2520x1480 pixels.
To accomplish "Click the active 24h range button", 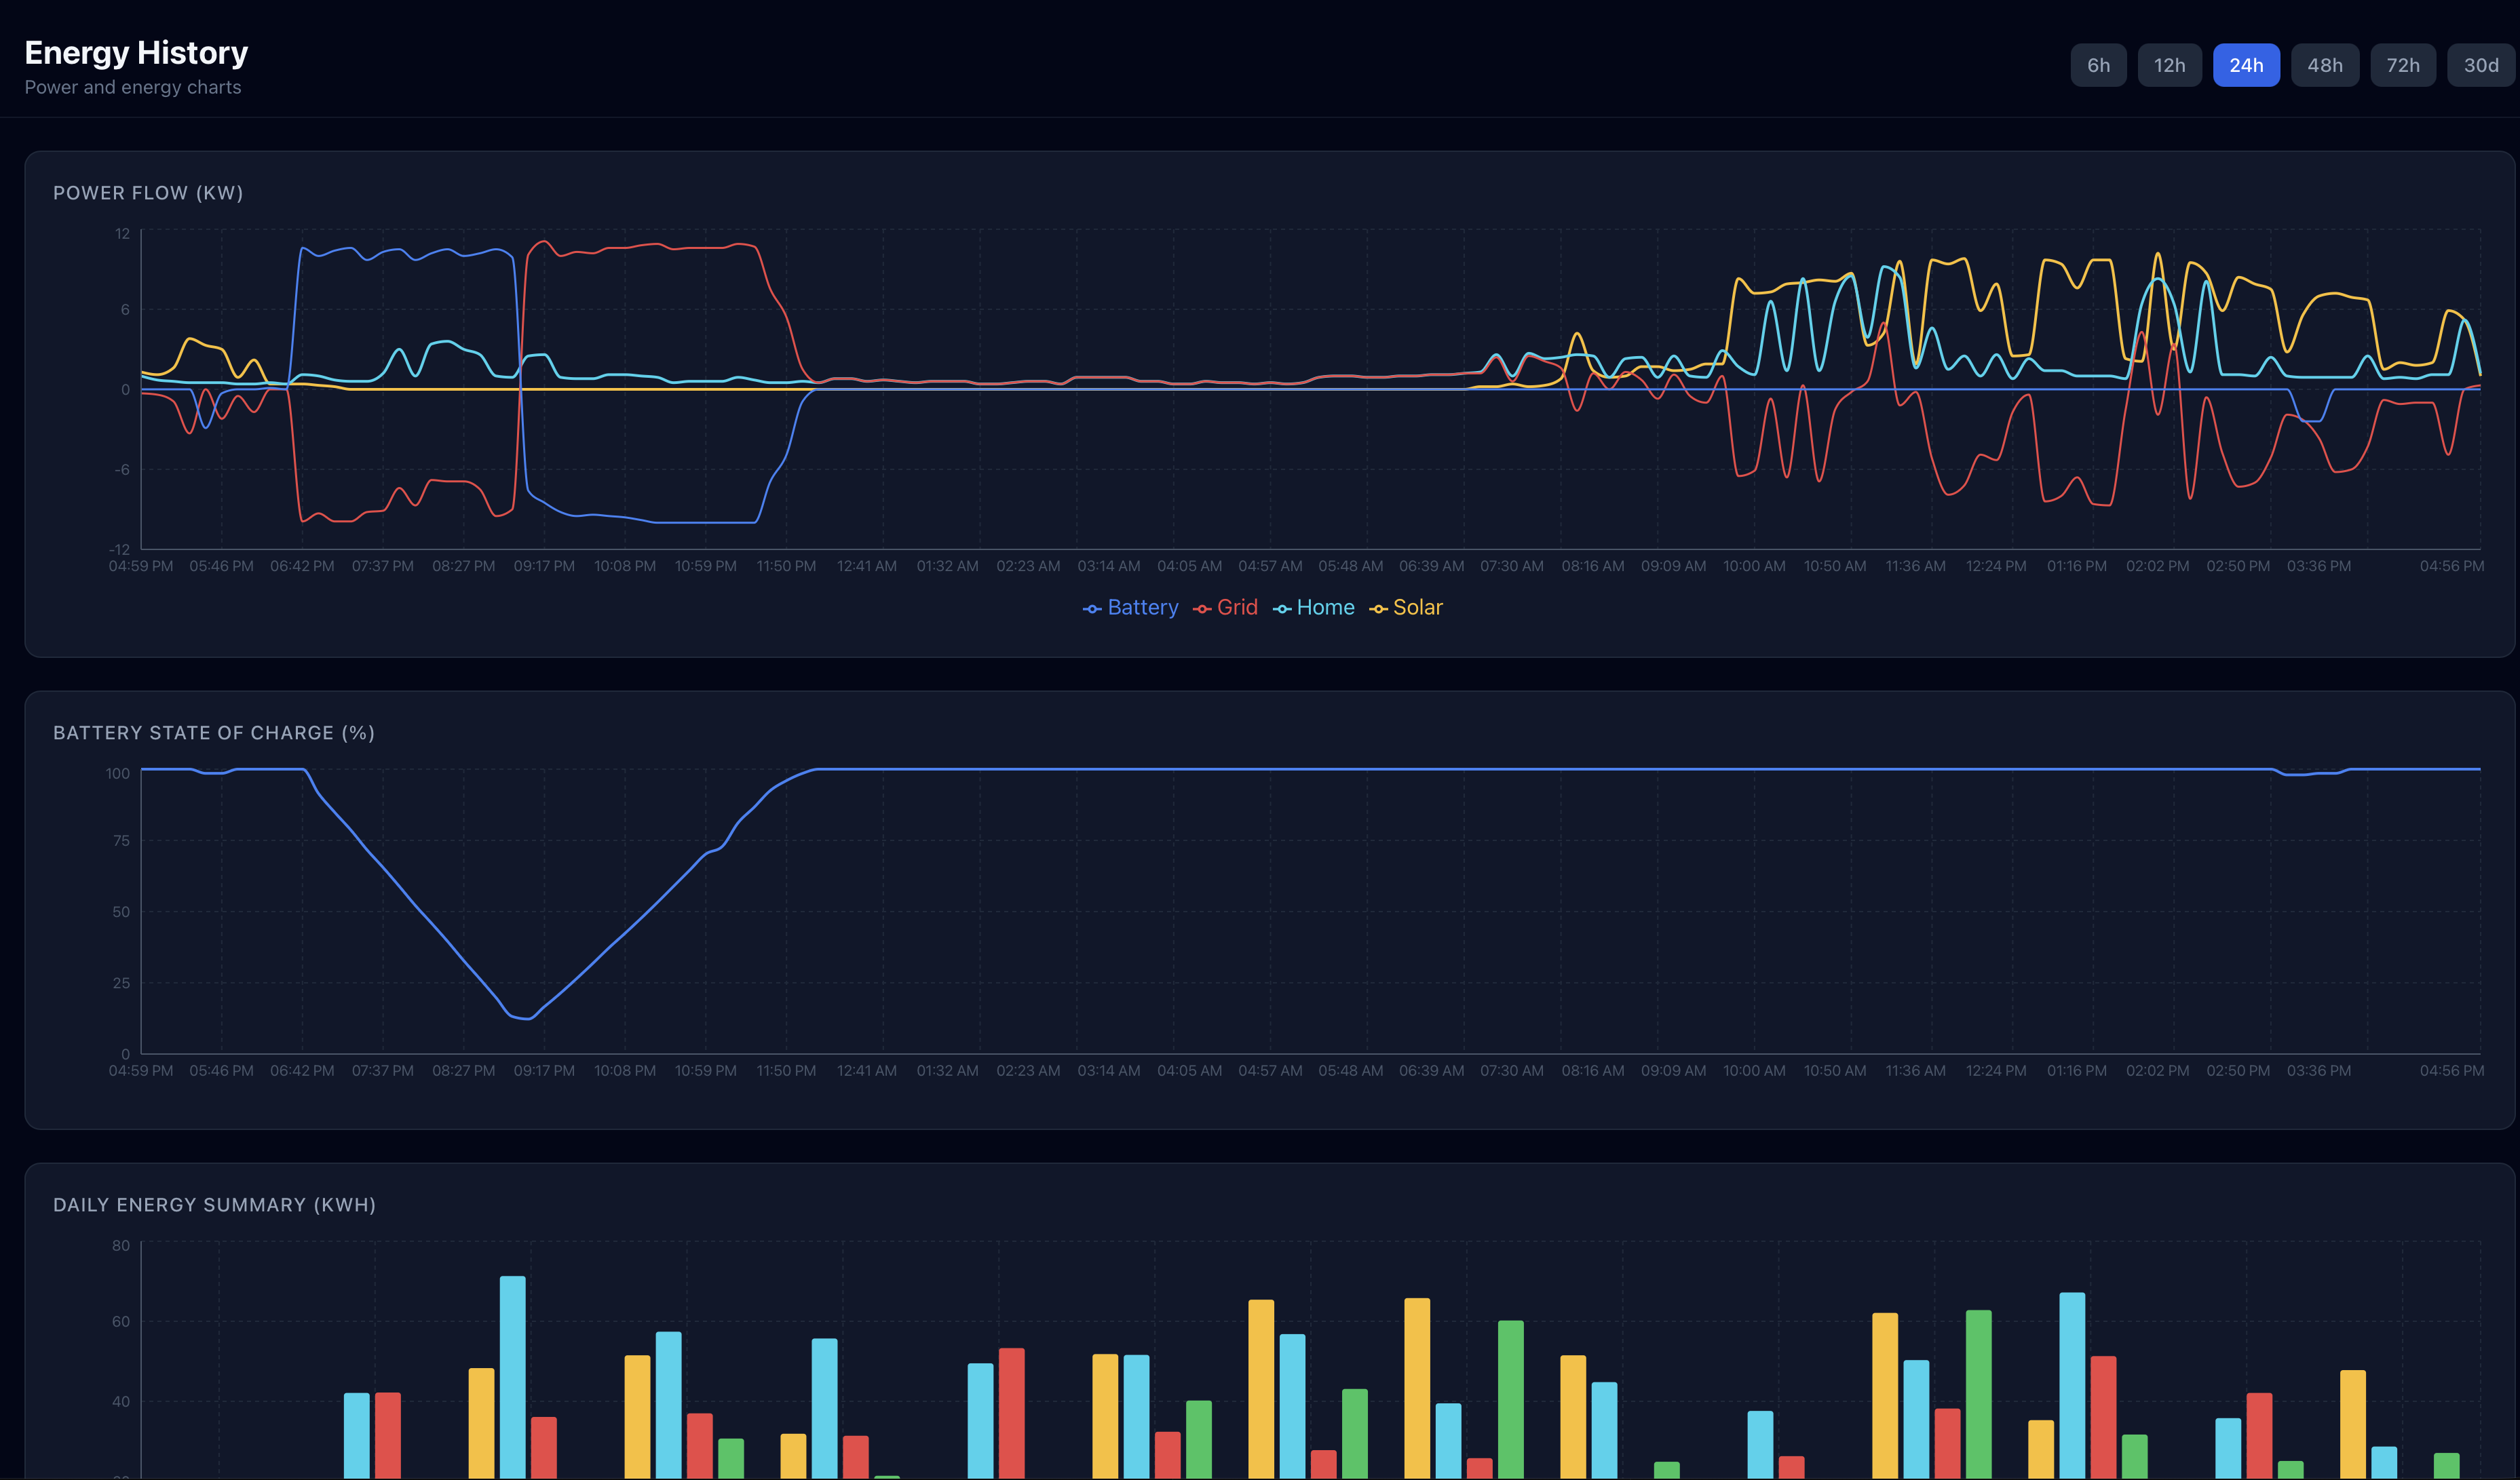I will [2247, 65].
